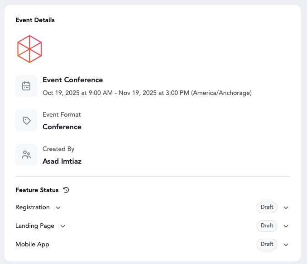Click the people icon beside Created By

pos(26,155)
